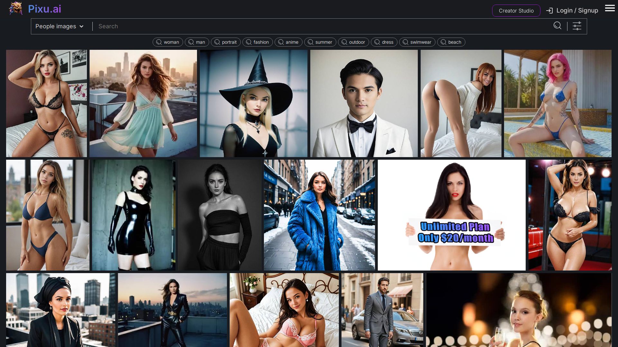Open the man in white tuxedo thumbnail
Viewport: 618px width, 347px height.
click(x=364, y=103)
